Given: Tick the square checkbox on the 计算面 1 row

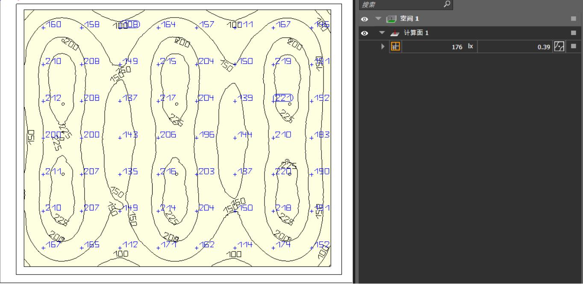Looking at the screenshot, I should (573, 33).
